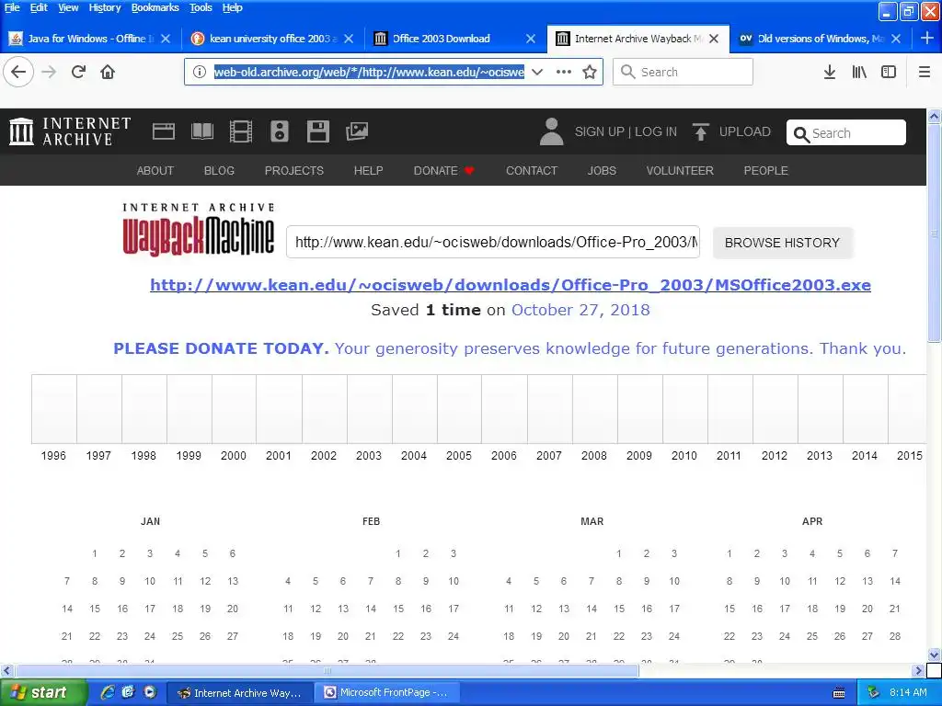
Task: Open the Images icon
Action: [x=357, y=131]
